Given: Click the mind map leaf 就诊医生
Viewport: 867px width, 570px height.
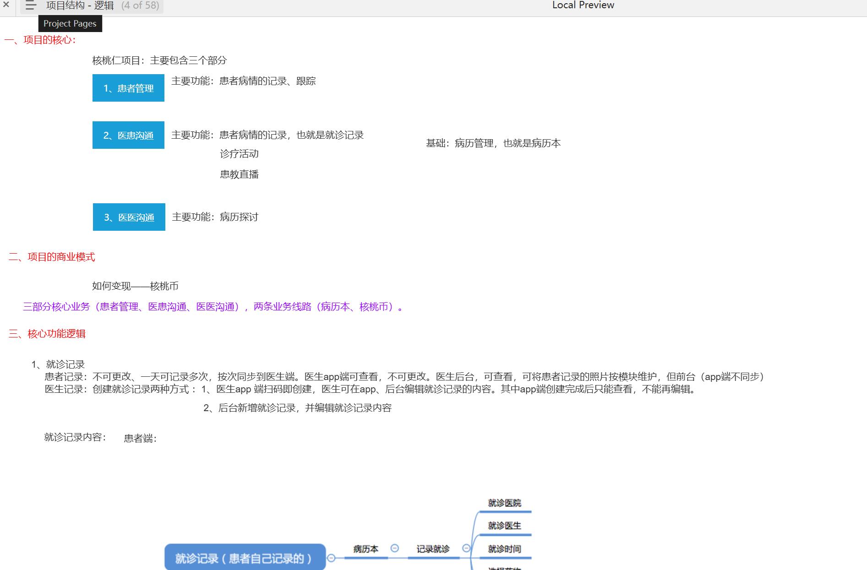Looking at the screenshot, I should [x=504, y=526].
